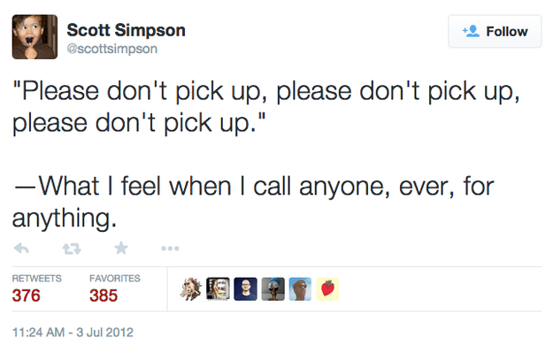Open the head-profile avatar on sky blue background
This screenshot has width=553, height=353.
tap(300, 289)
